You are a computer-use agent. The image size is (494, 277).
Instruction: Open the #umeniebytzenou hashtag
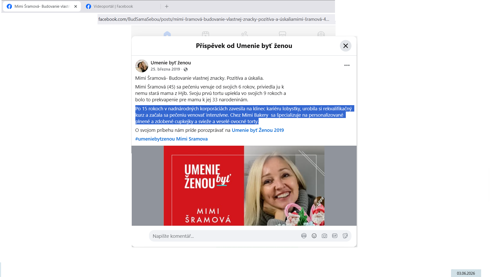pos(155,139)
